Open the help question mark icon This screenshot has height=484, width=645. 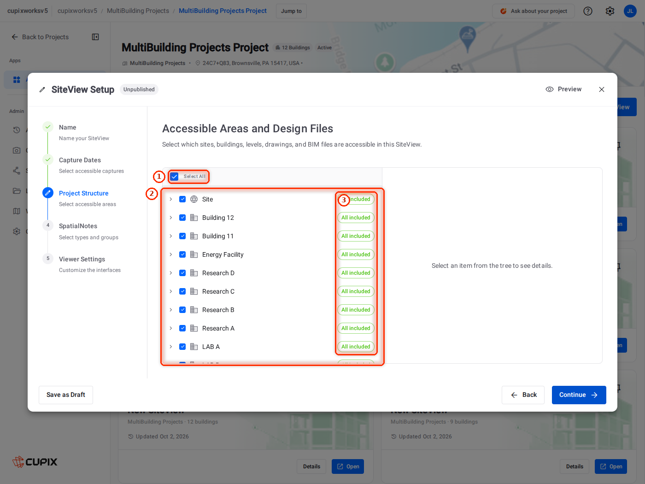tap(588, 11)
